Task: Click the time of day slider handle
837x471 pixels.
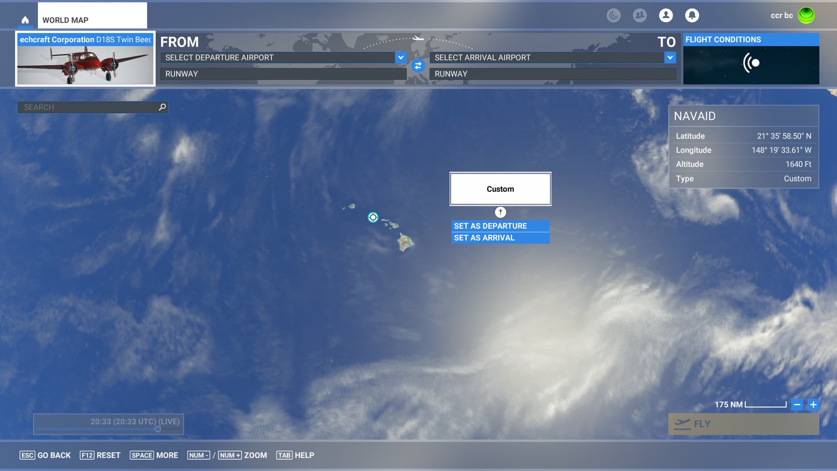Action: (x=158, y=429)
